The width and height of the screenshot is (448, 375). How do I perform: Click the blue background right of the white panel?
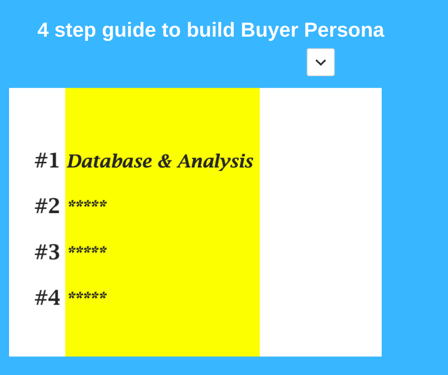415,222
